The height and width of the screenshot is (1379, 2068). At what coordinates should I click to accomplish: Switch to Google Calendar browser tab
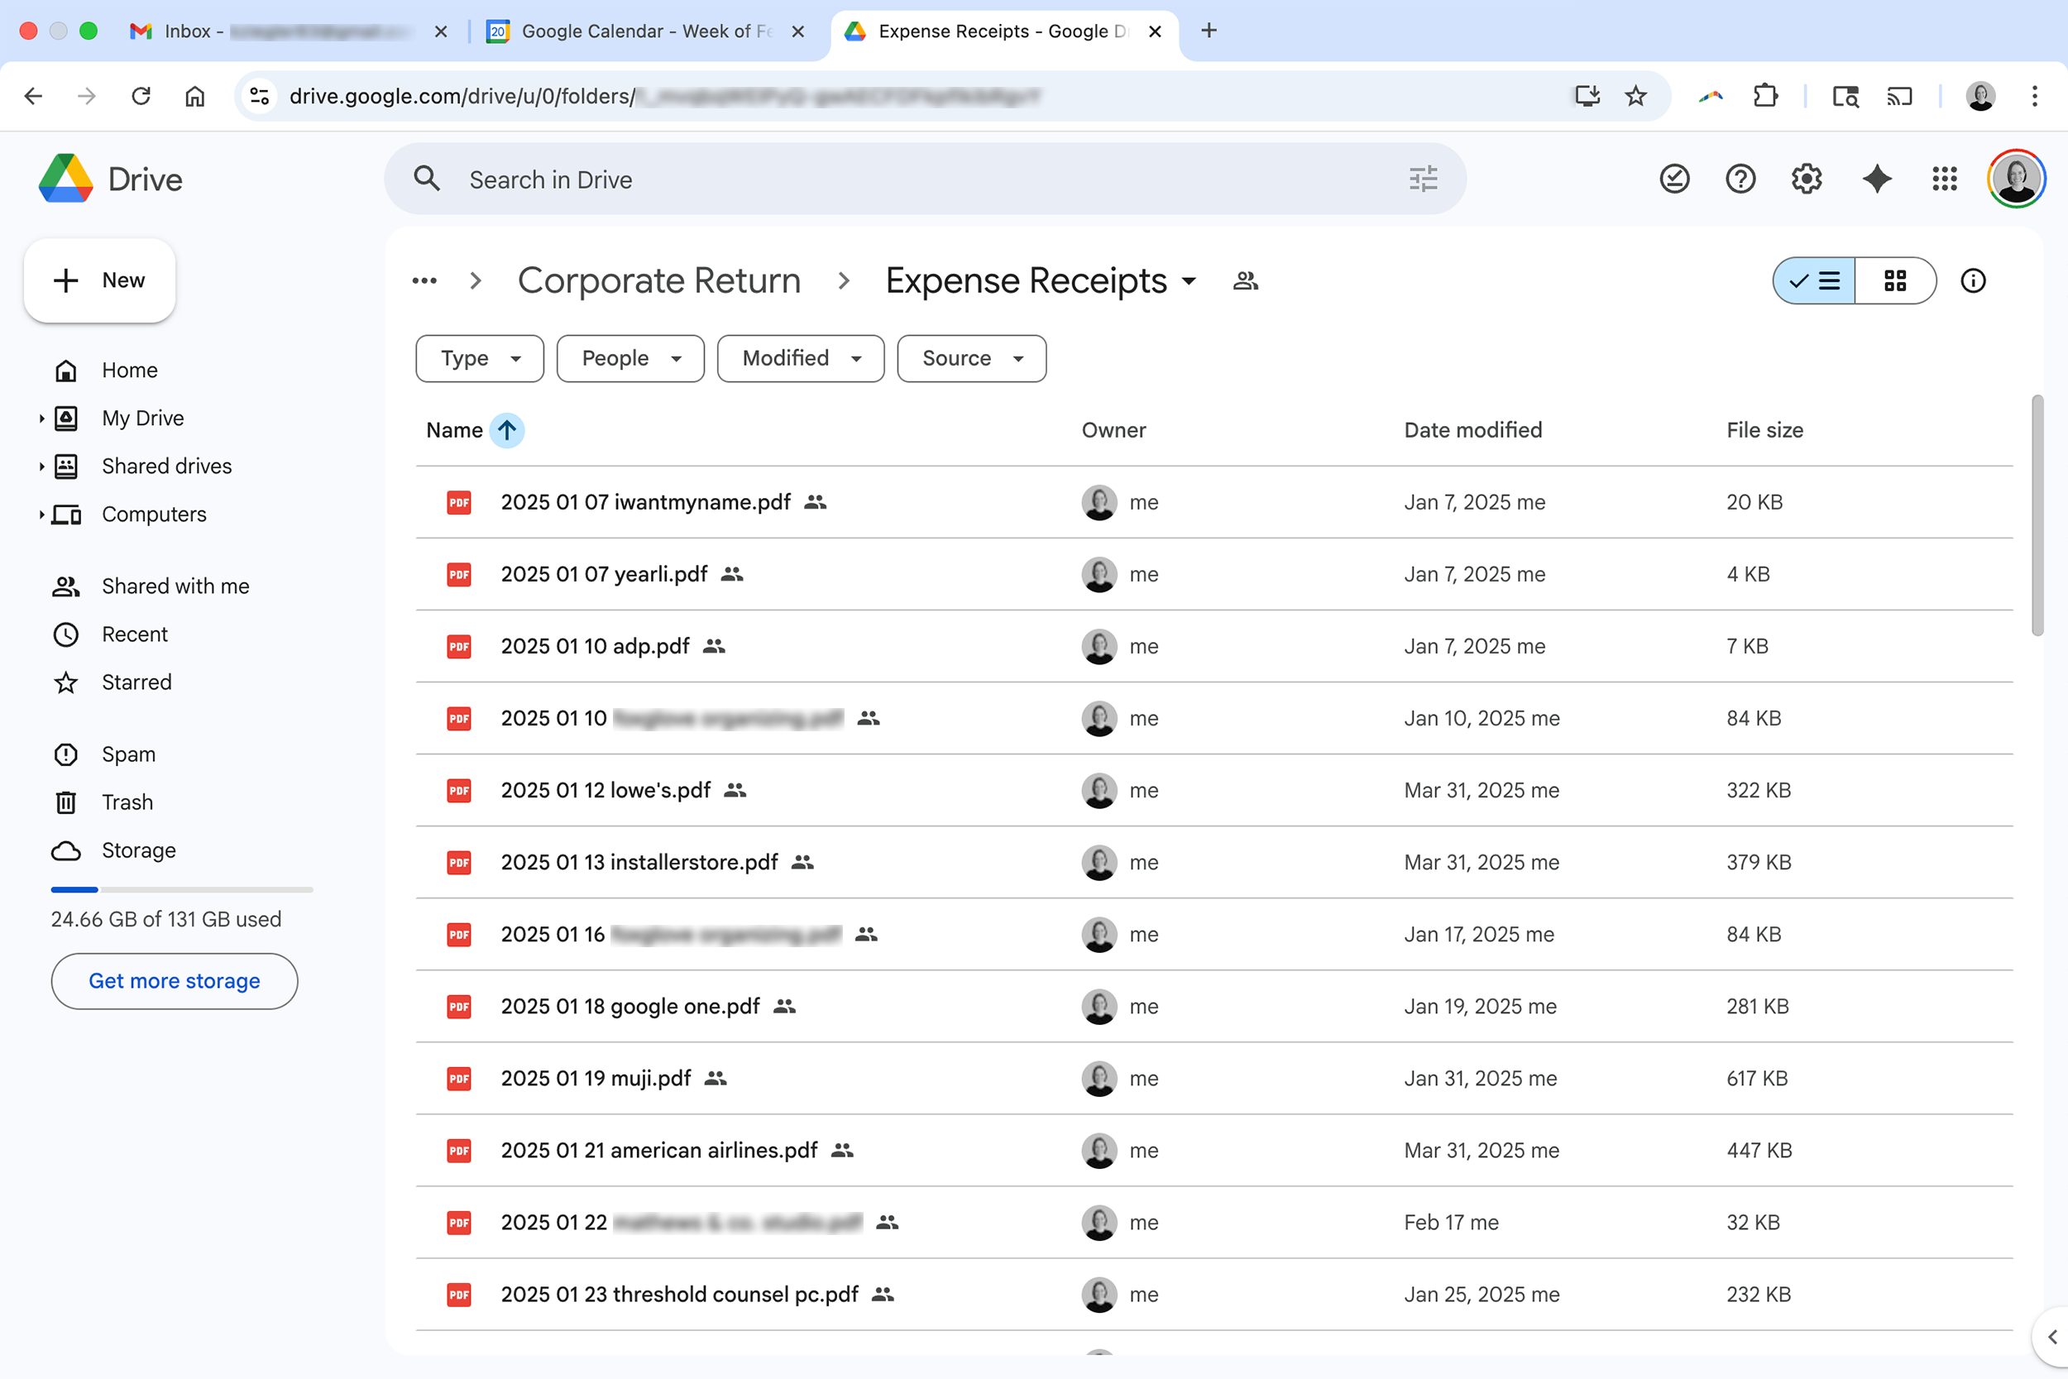click(645, 31)
